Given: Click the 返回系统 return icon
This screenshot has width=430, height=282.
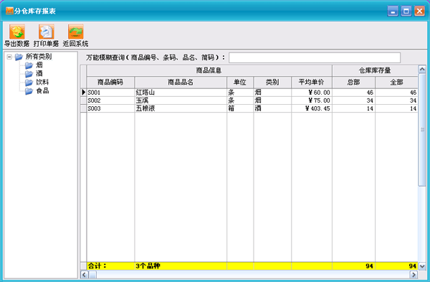Looking at the screenshot, I should click(x=76, y=32).
